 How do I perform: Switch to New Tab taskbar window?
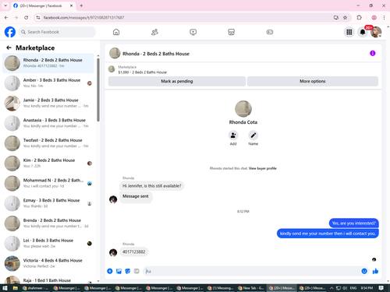(x=251, y=288)
